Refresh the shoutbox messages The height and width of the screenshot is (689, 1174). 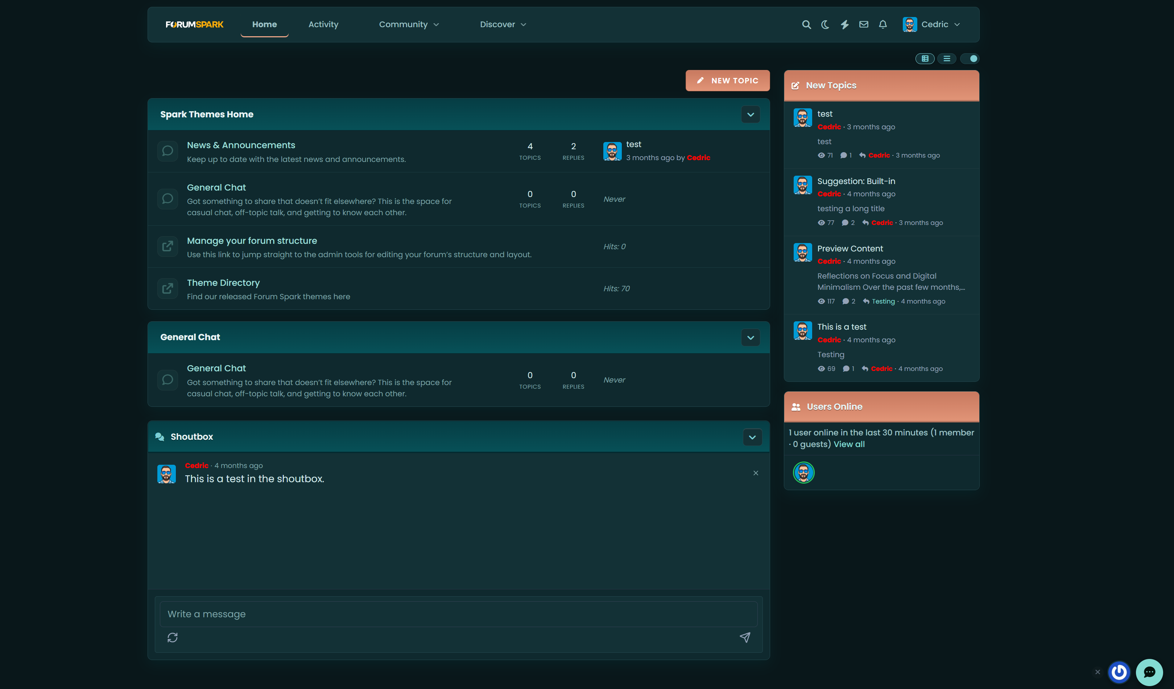(x=172, y=637)
